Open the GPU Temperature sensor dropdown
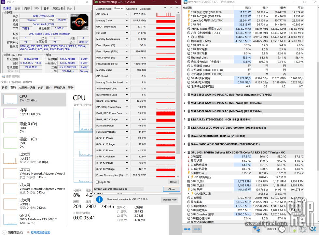This screenshot has width=319, height=235. tap(127, 27)
